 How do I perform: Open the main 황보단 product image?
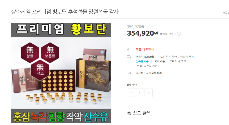(61, 73)
